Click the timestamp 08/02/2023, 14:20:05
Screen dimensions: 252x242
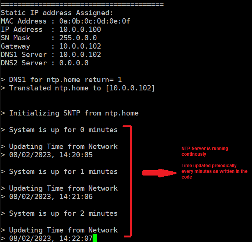point(51,155)
